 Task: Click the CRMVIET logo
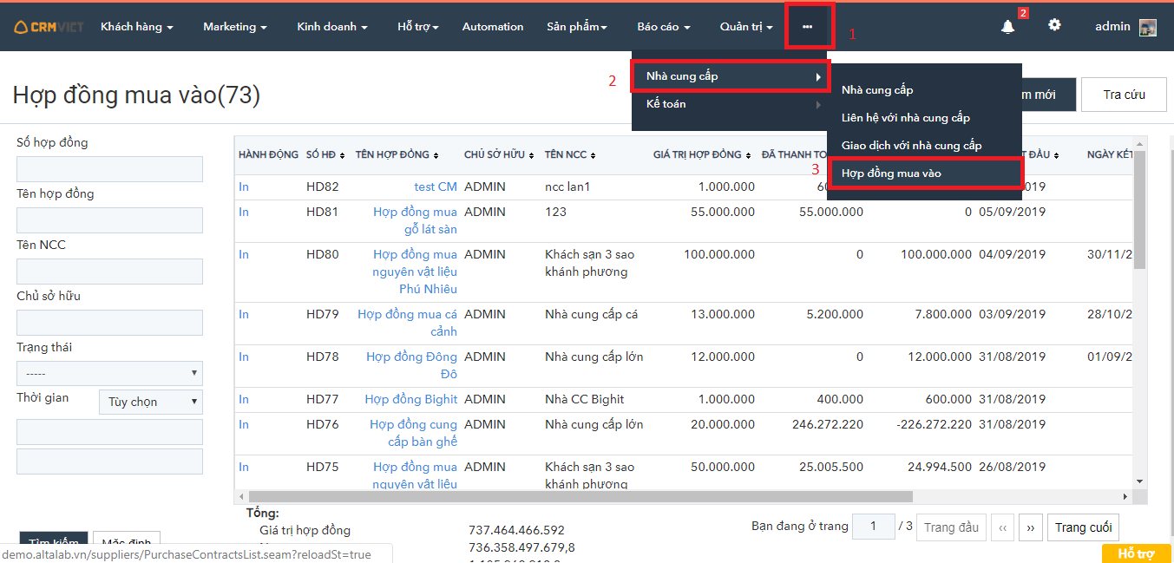coord(49,27)
